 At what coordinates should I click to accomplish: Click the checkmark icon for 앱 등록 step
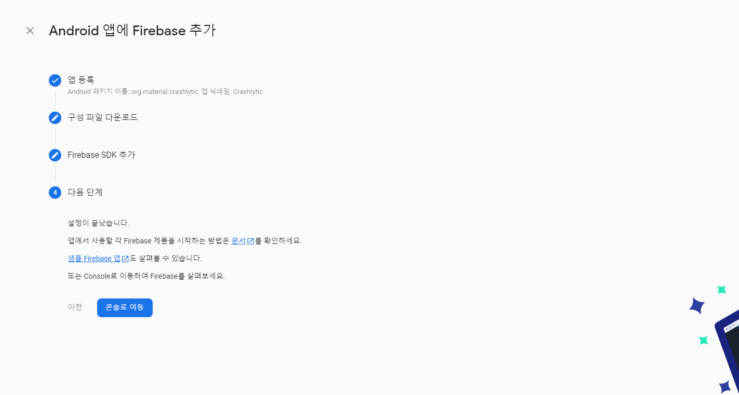(55, 80)
